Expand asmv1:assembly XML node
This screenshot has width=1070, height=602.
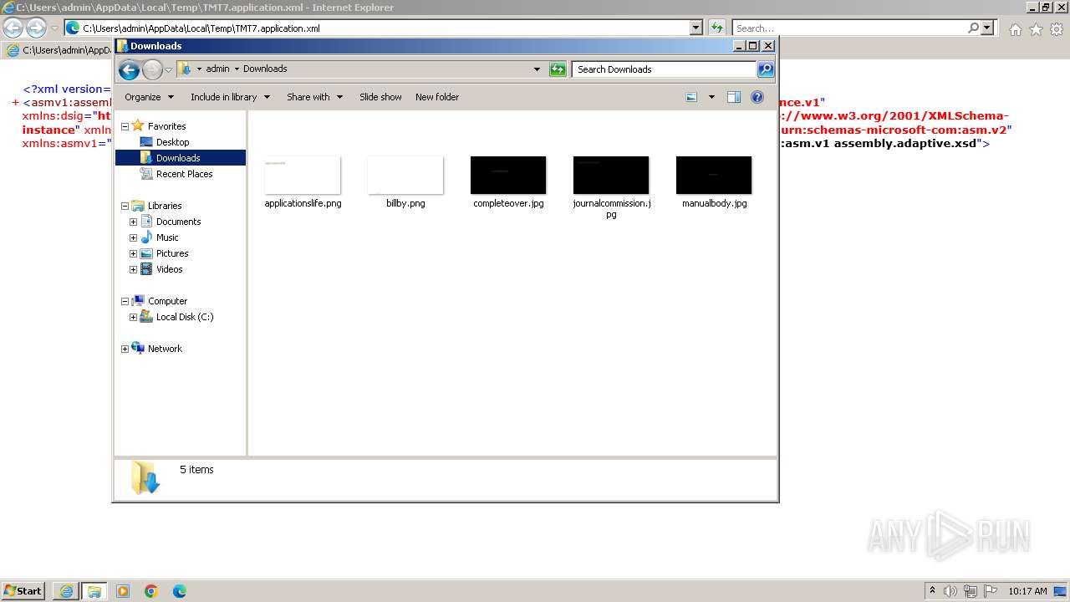click(16, 103)
